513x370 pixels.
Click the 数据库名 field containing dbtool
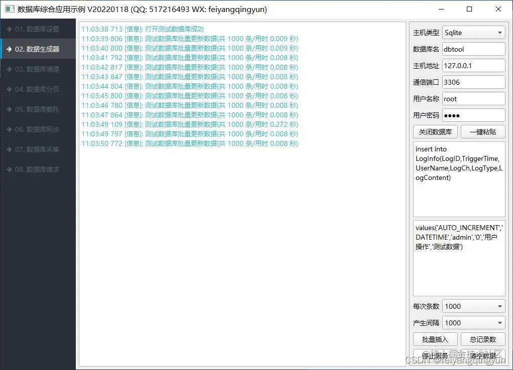pos(473,49)
